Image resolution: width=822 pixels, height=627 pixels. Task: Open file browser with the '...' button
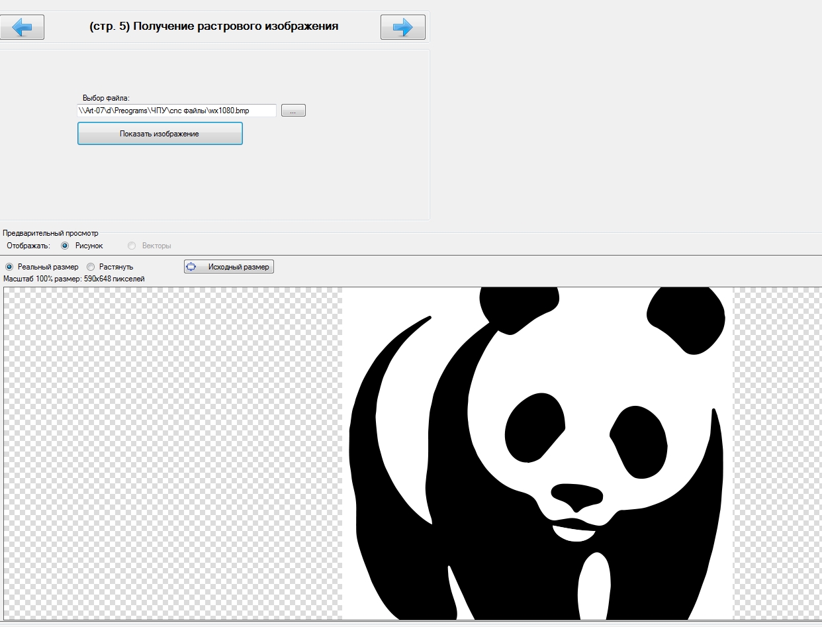[x=293, y=111]
